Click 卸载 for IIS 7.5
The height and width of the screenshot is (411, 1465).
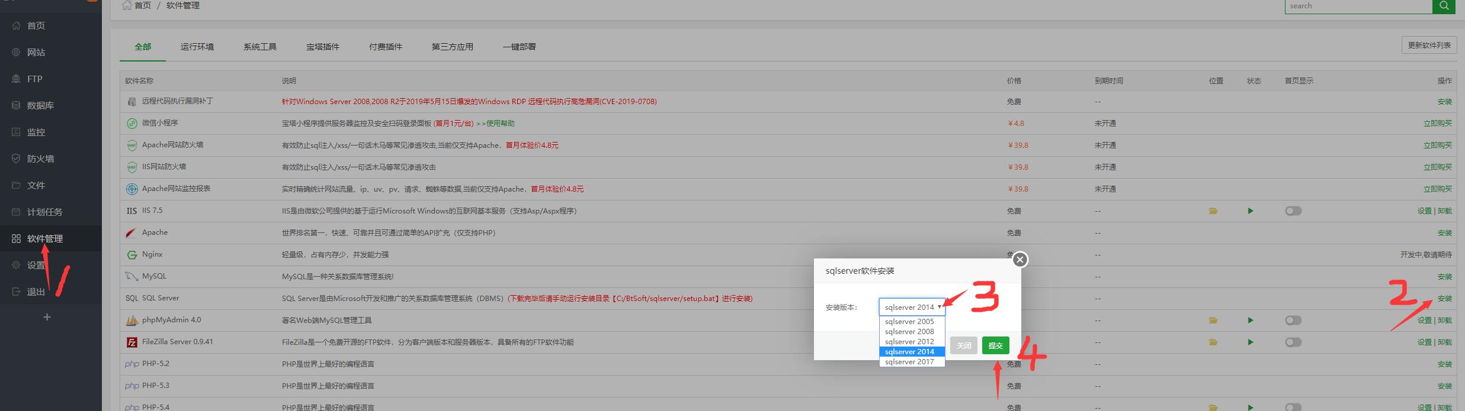pyautogui.click(x=1445, y=211)
